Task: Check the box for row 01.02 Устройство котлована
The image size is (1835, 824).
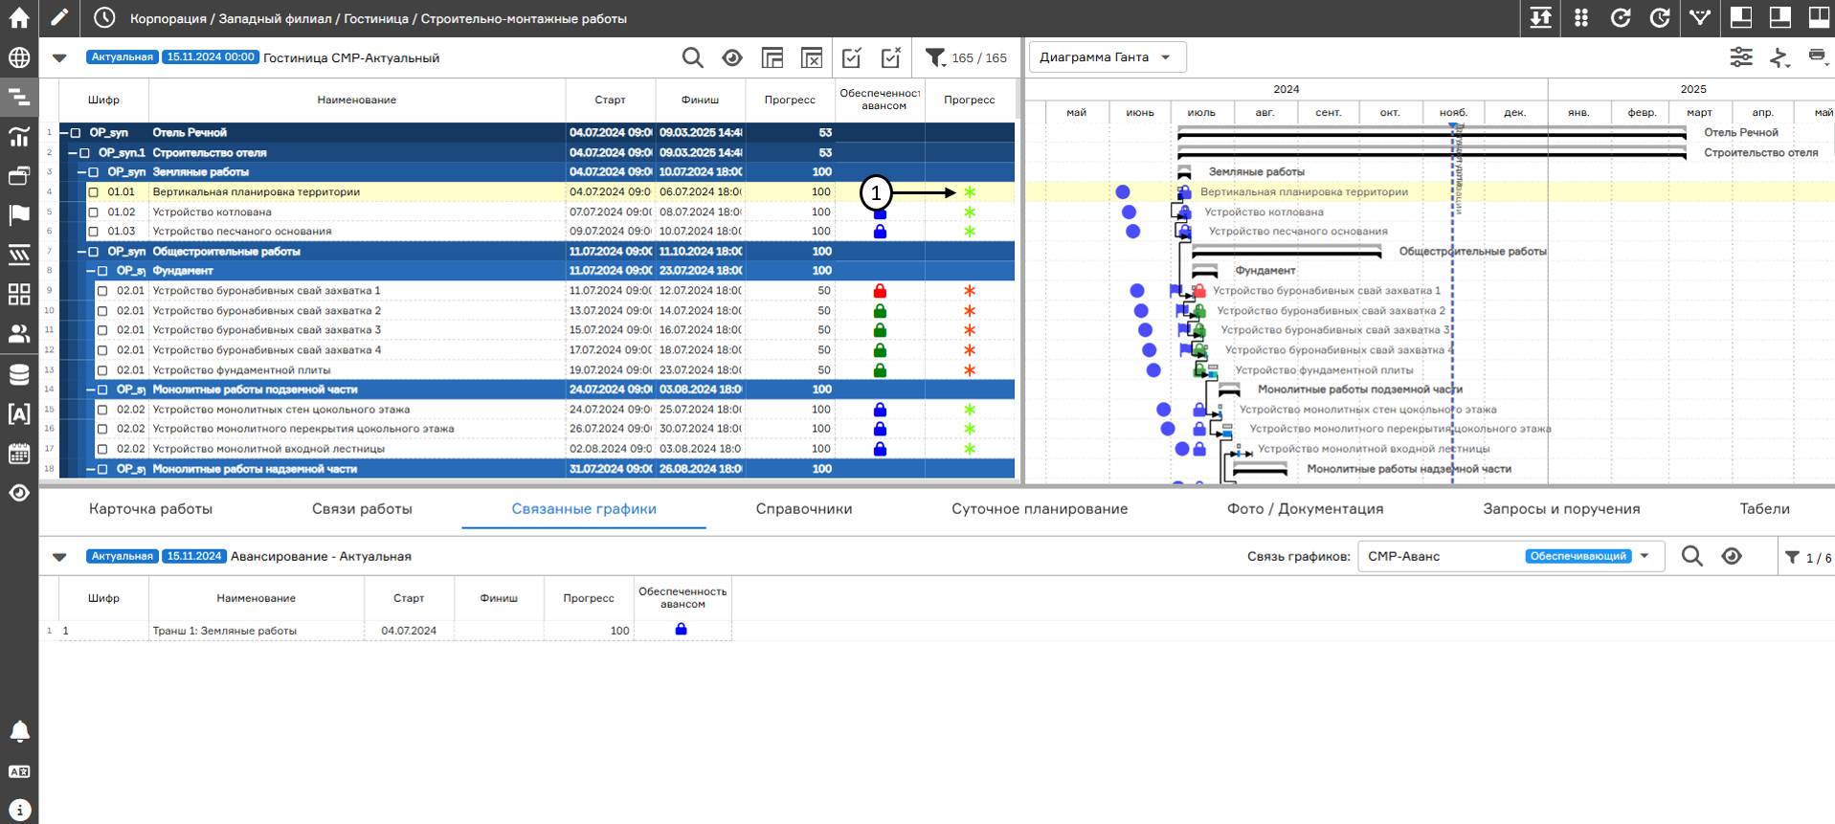Action: pos(94,212)
